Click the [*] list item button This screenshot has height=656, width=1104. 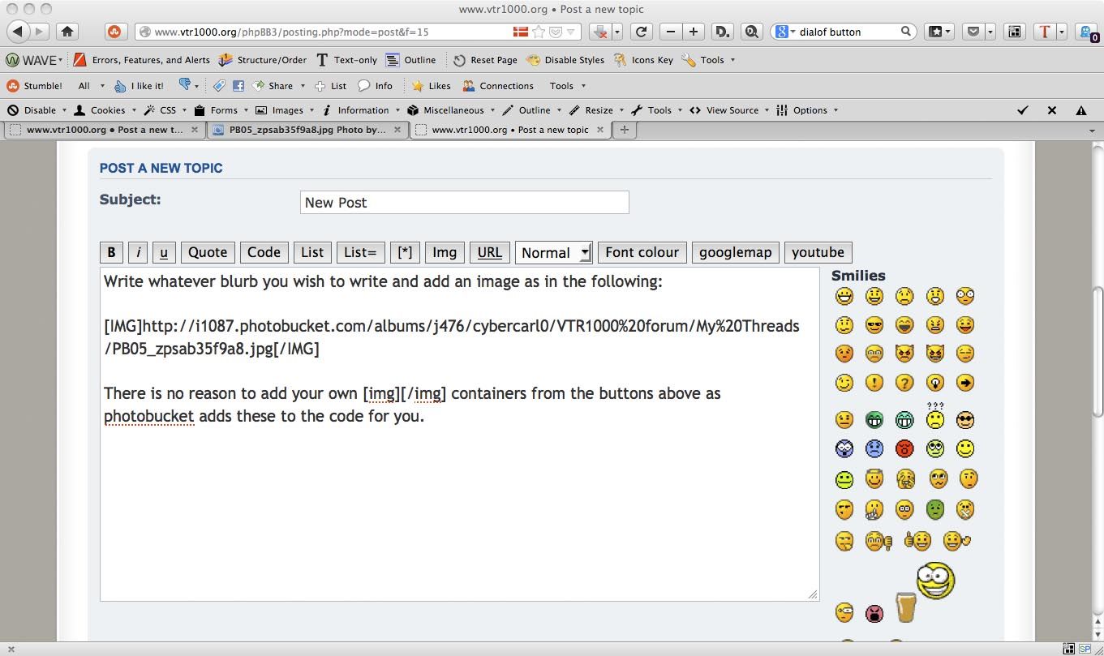click(x=405, y=252)
